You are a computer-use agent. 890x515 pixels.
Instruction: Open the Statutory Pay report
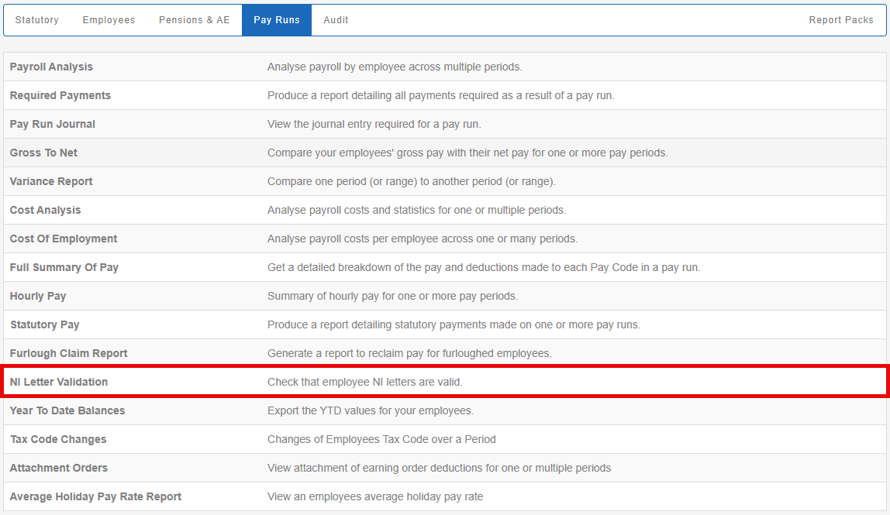point(45,325)
